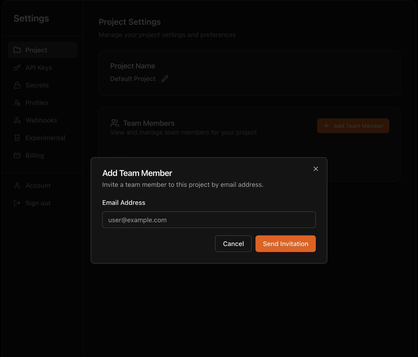Click the API Keys key icon
418x357 pixels.
[x=17, y=68]
